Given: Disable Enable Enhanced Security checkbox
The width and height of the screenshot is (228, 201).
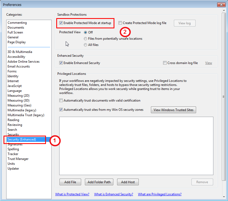Looking at the screenshot, I should coord(61,63).
